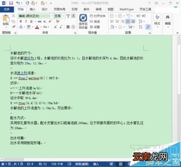Toggle Italic formatting
This screenshot has height=167, width=181.
26,21
